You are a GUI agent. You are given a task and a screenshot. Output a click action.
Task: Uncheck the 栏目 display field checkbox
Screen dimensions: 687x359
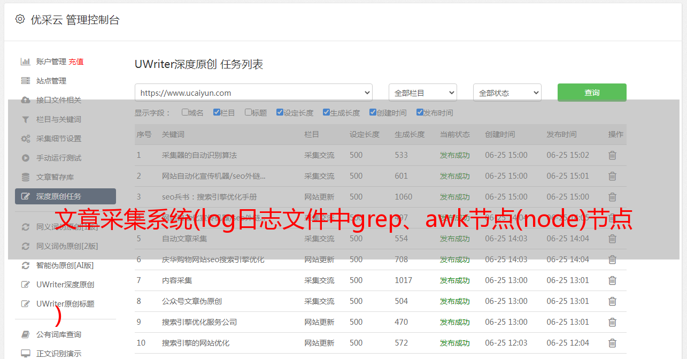click(x=217, y=112)
